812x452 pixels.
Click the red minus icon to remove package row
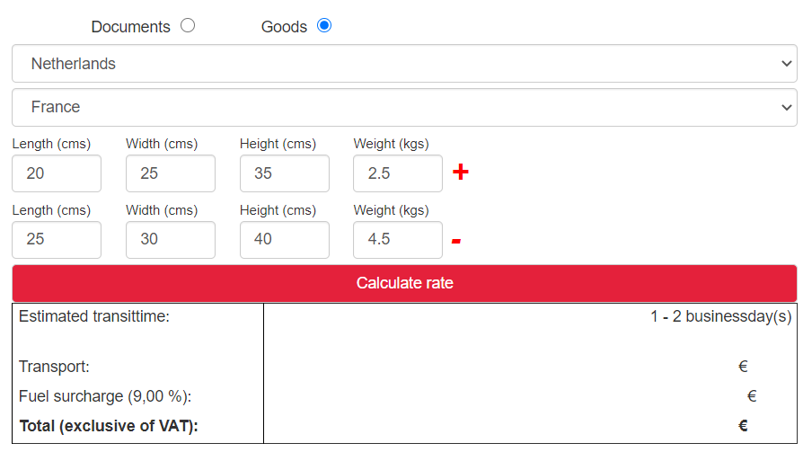pyautogui.click(x=456, y=241)
